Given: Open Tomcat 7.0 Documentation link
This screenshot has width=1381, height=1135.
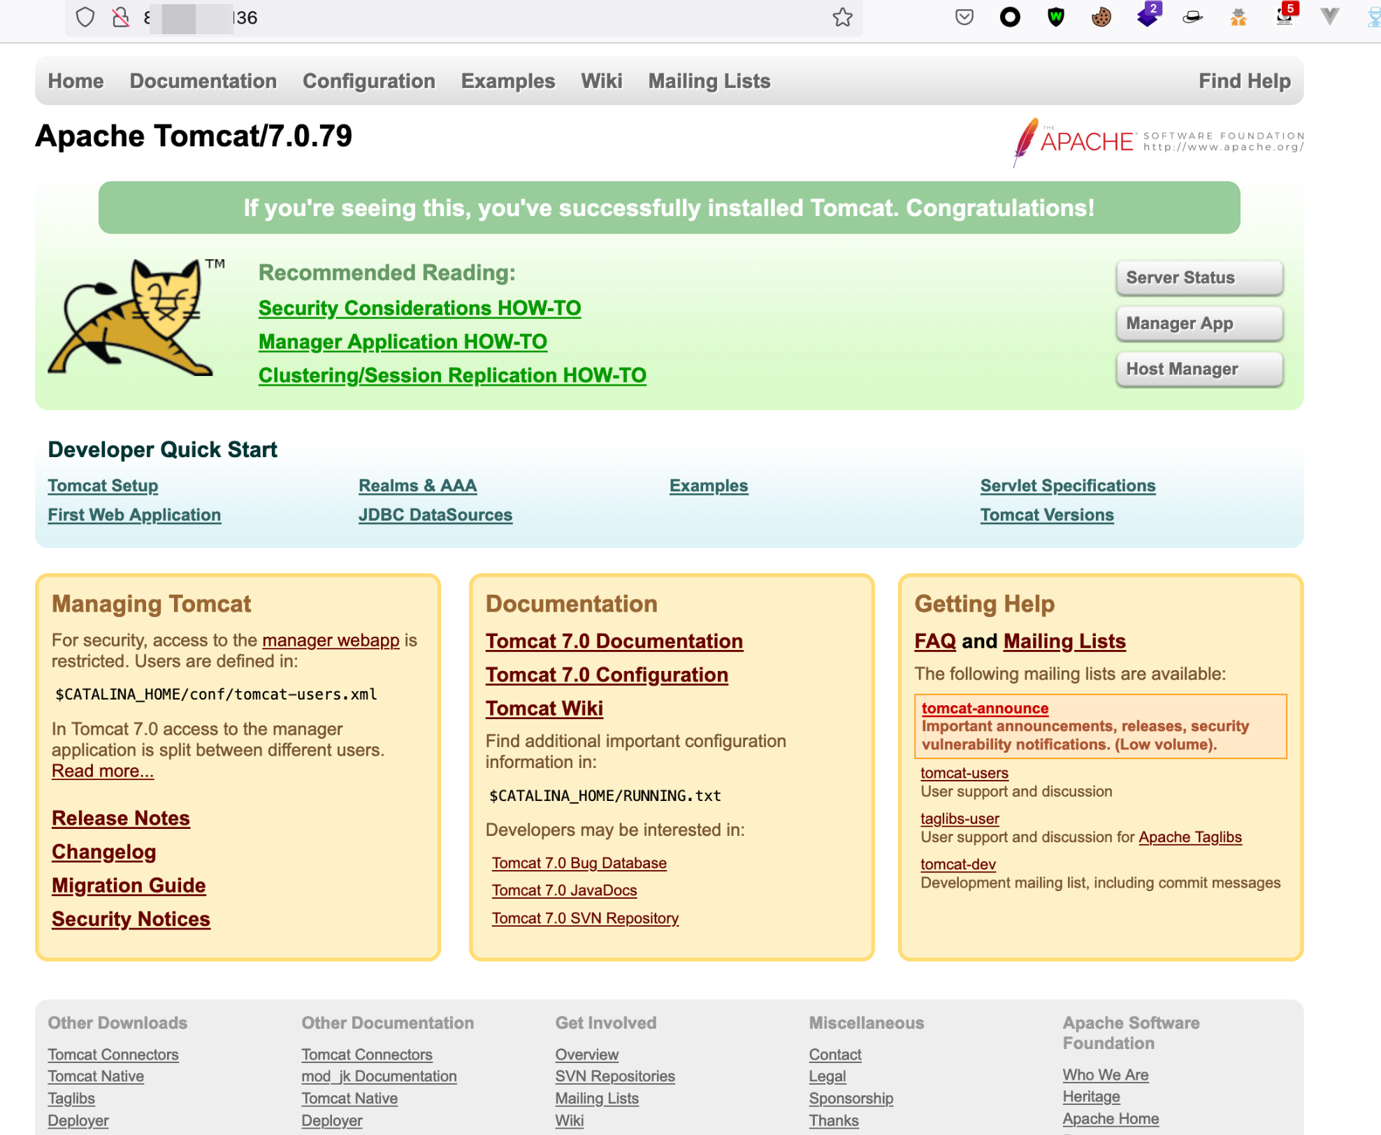Looking at the screenshot, I should (614, 641).
